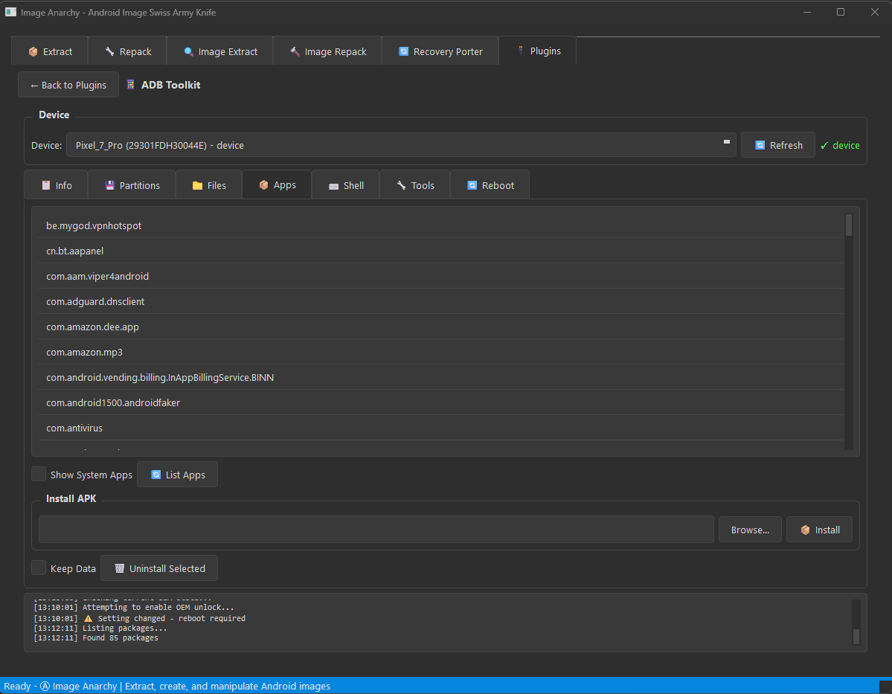Click the List Apps refresh icon

coord(156,475)
